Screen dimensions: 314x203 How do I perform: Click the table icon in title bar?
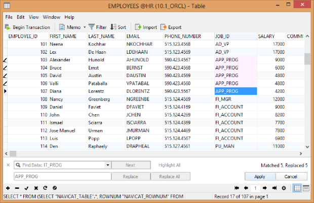pyautogui.click(x=7, y=6)
